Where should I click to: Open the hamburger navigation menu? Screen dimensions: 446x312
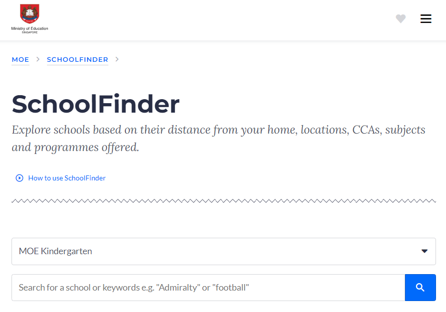426,19
